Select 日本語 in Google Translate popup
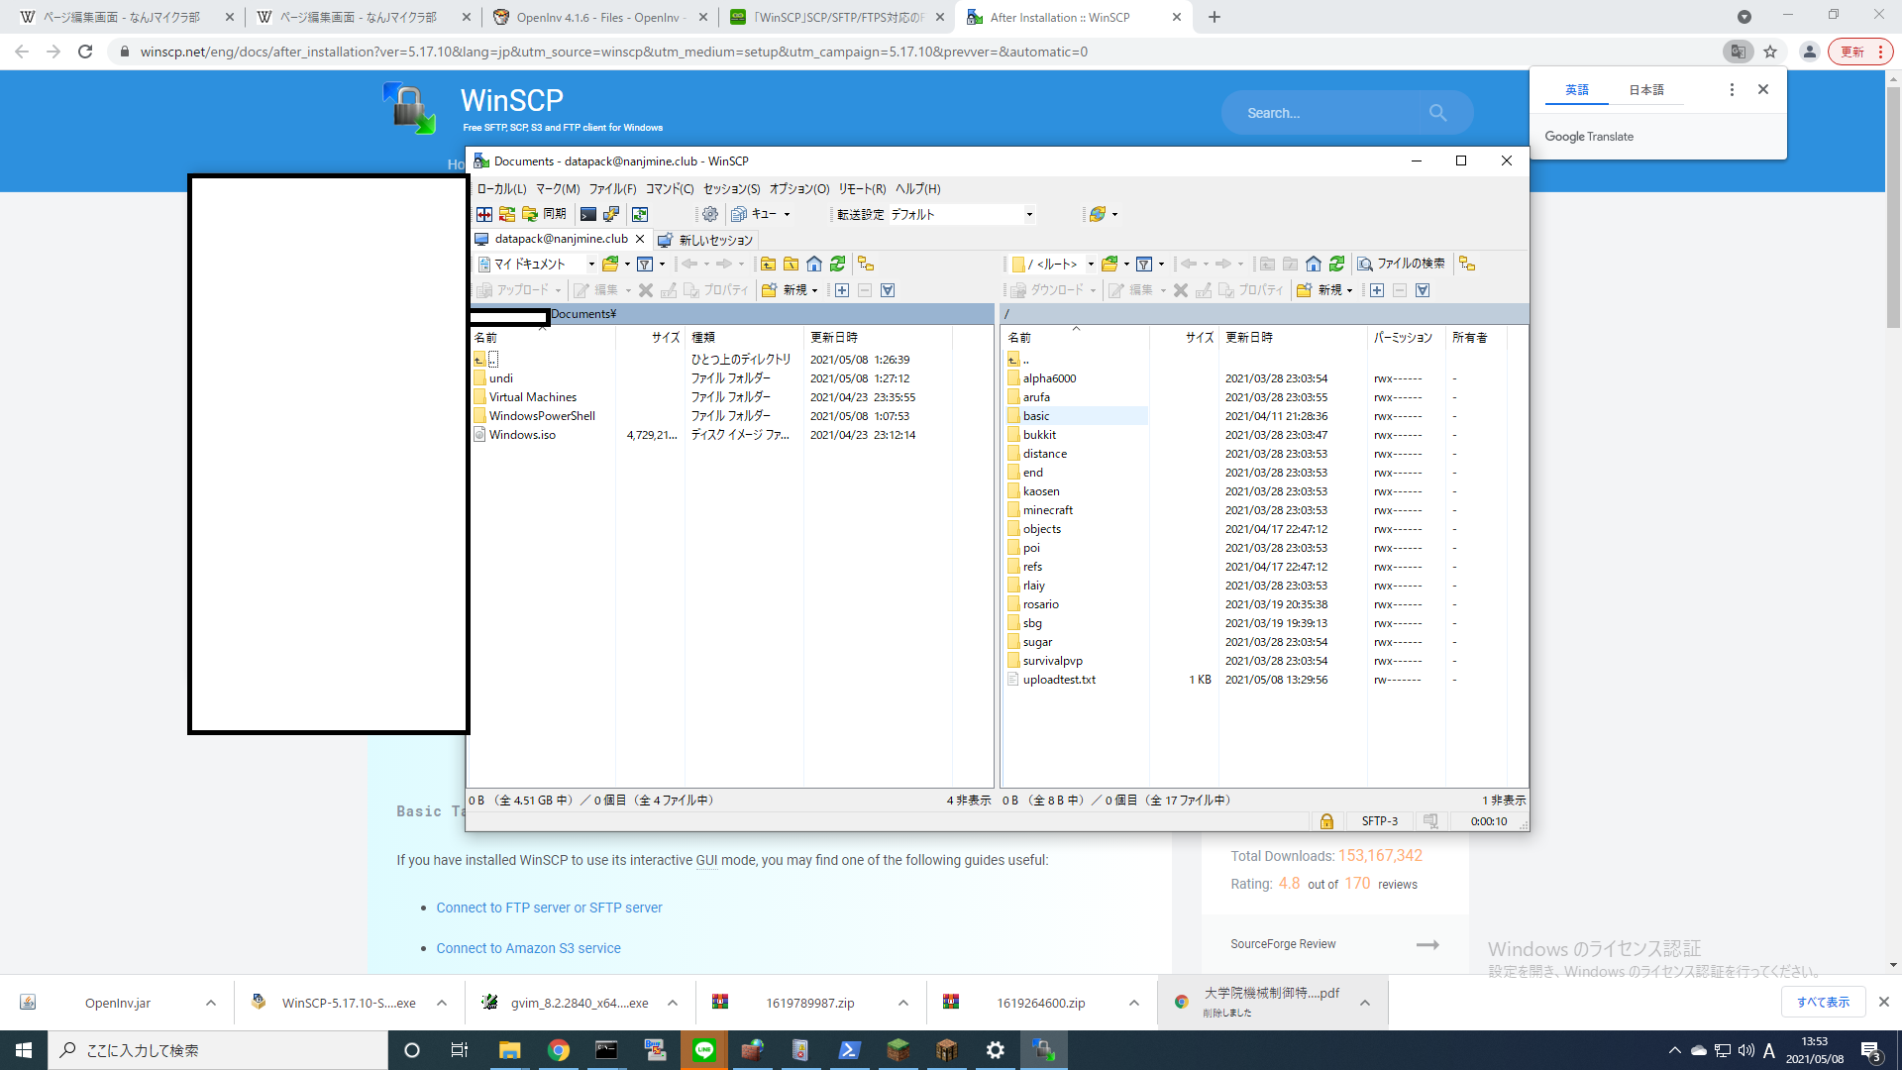The width and height of the screenshot is (1902, 1070). (1646, 90)
